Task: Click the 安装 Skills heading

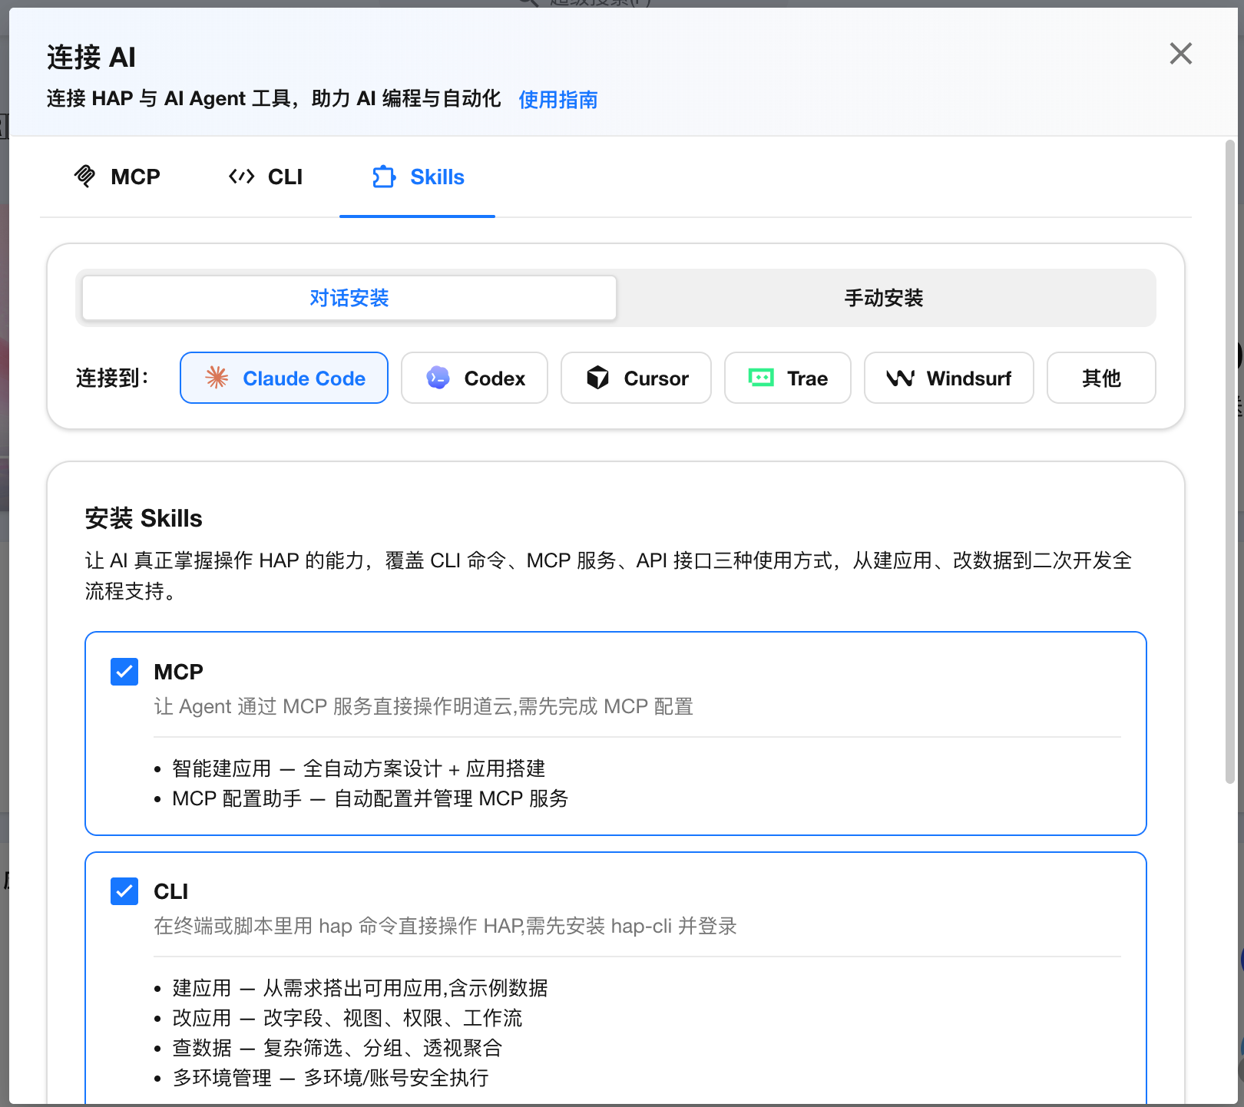Action: tap(144, 518)
